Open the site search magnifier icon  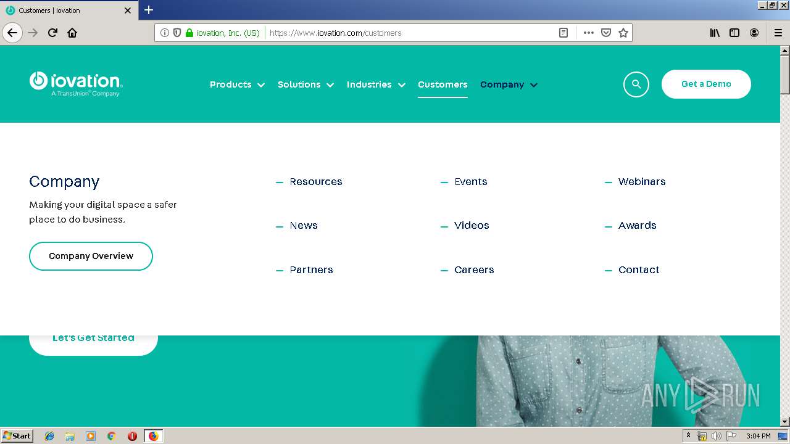pyautogui.click(x=636, y=84)
